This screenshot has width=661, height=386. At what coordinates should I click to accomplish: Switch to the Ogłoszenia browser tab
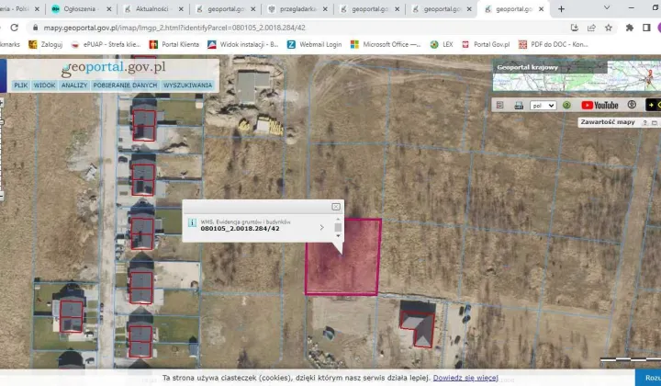(79, 9)
